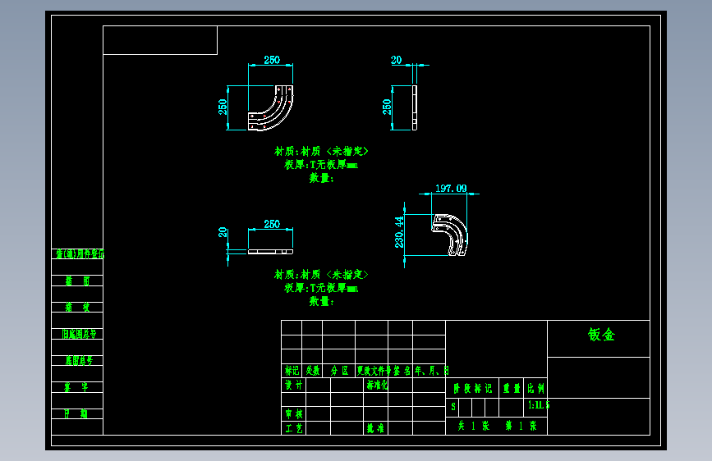
Task: Click the 设计 row label
Action: coord(293,386)
